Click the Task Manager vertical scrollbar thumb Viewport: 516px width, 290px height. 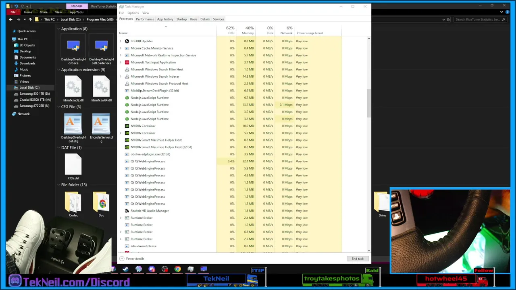pyautogui.click(x=368, y=104)
